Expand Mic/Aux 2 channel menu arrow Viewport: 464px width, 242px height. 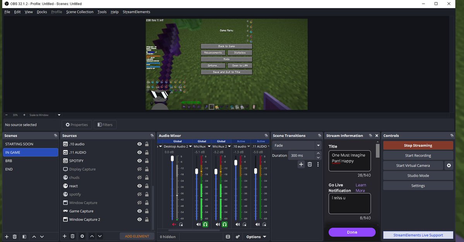tap(229, 147)
